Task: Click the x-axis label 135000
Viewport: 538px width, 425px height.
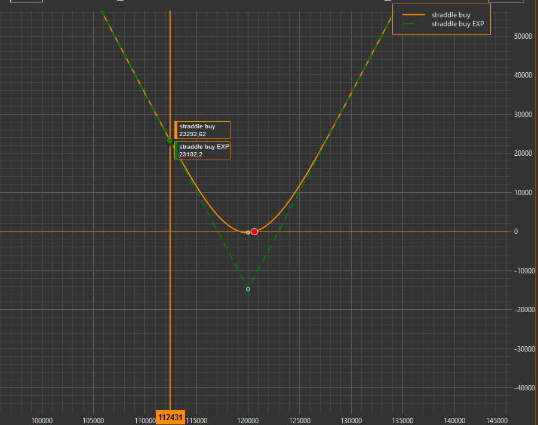Action: [402, 421]
